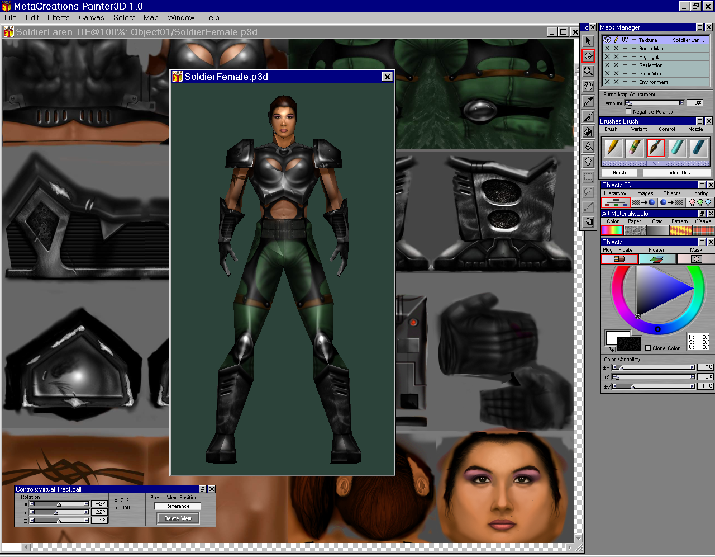Toggle the Texture map pencil paint icon
This screenshot has height=557, width=715.
tap(616, 40)
